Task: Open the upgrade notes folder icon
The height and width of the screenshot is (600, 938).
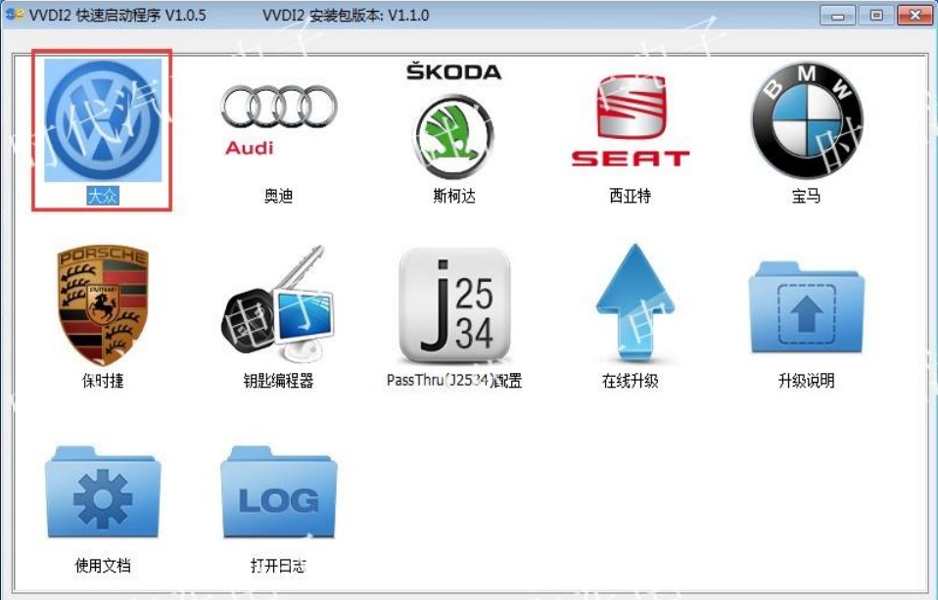Action: pyautogui.click(x=807, y=306)
